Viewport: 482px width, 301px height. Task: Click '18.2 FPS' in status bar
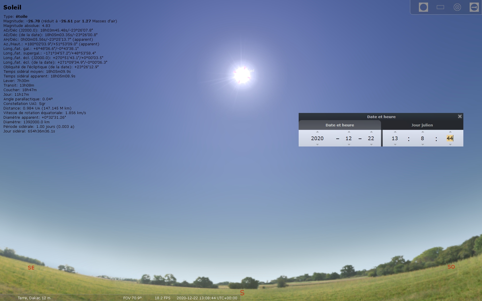(x=163, y=298)
